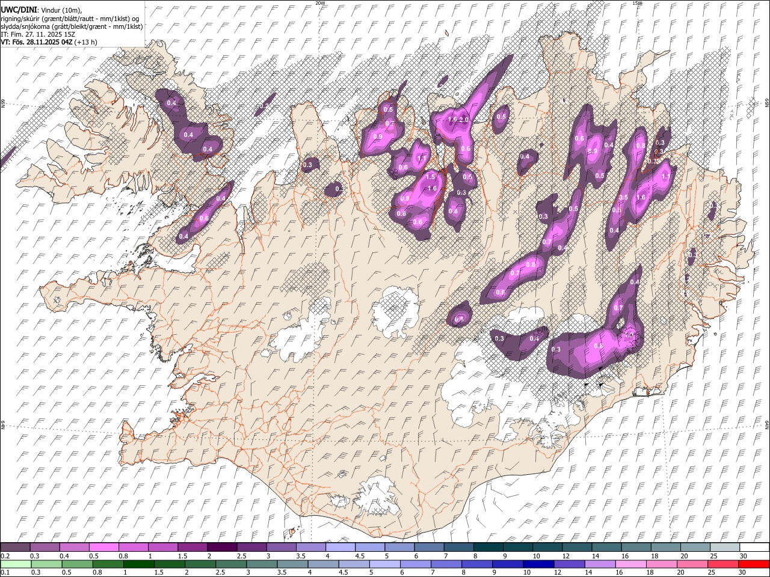Click the '20W' longitude label
The image size is (770, 577).
[x=321, y=3]
